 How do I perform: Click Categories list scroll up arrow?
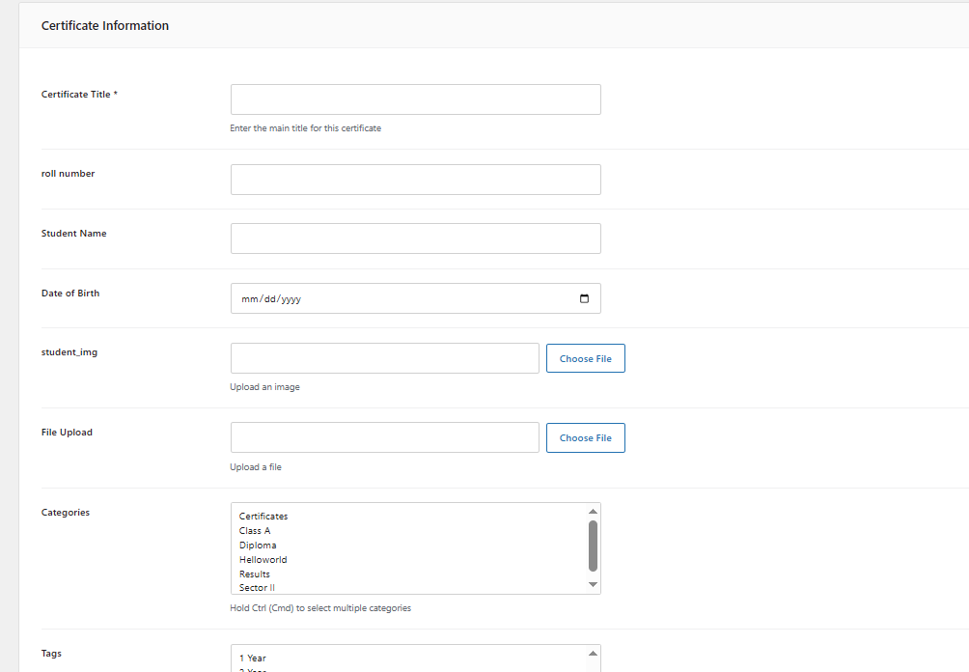593,512
